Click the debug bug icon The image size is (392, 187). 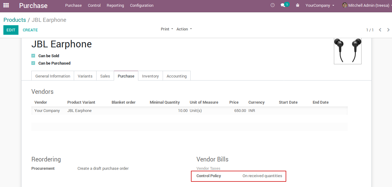(x=298, y=5)
